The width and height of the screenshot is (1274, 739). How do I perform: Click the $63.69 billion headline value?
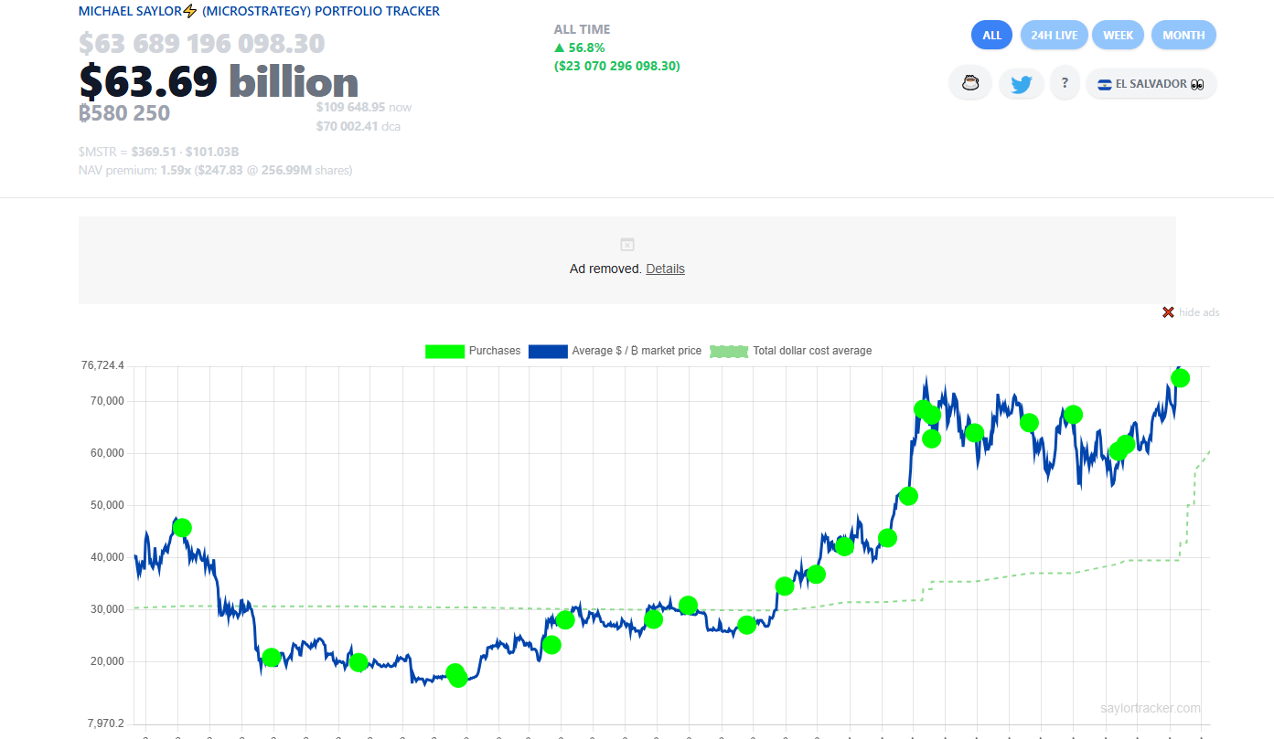click(x=219, y=82)
